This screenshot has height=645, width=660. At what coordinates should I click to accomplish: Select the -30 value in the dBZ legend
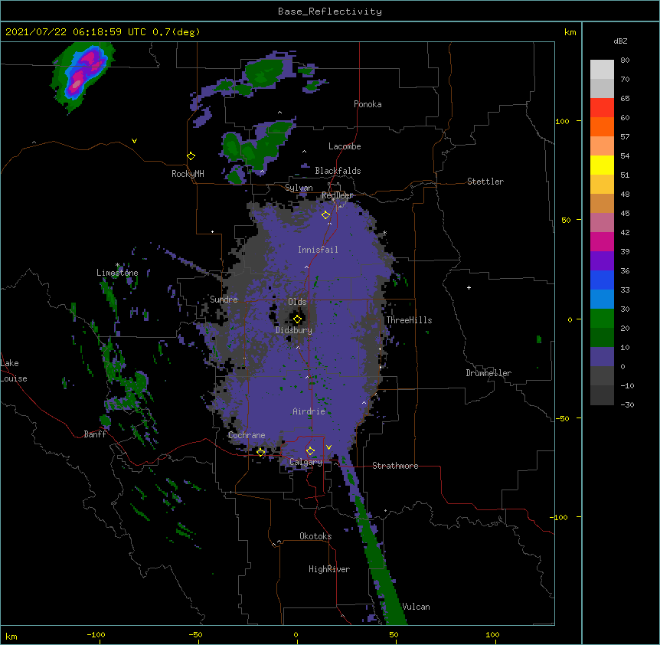pyautogui.click(x=627, y=405)
